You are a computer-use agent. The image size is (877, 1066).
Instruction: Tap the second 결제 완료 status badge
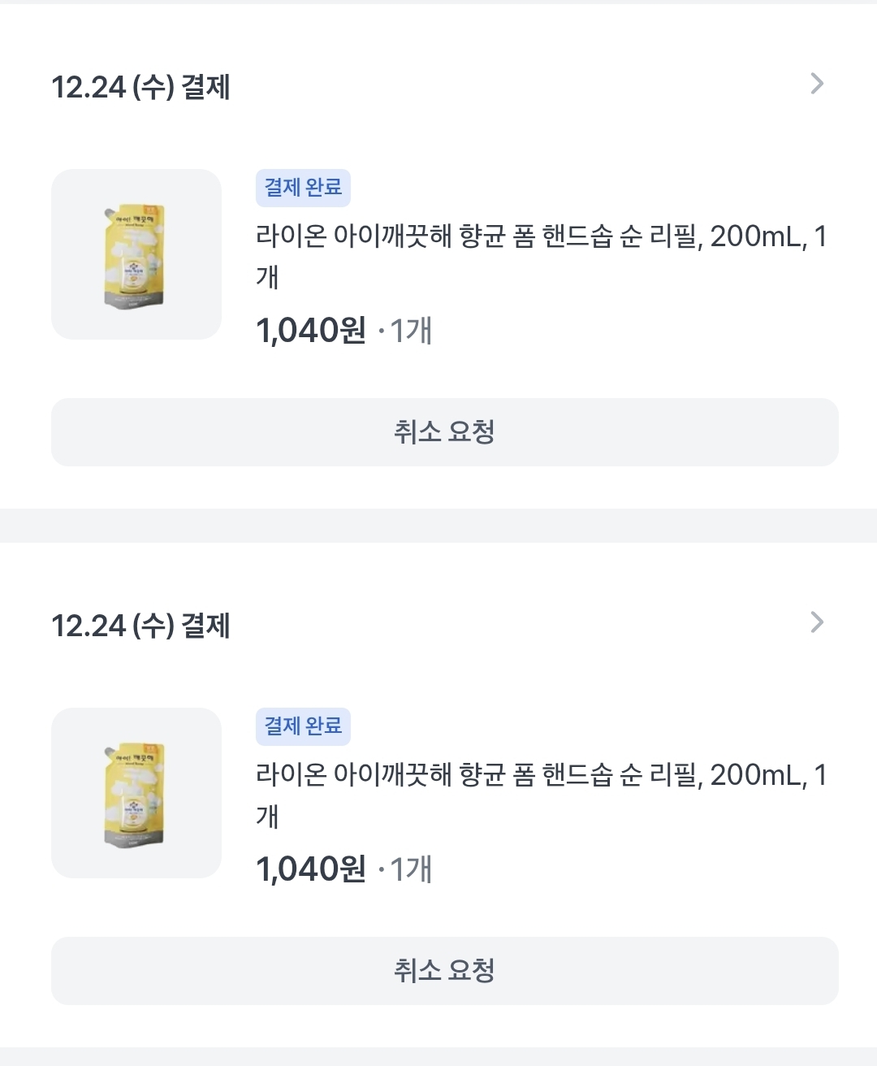(x=303, y=726)
